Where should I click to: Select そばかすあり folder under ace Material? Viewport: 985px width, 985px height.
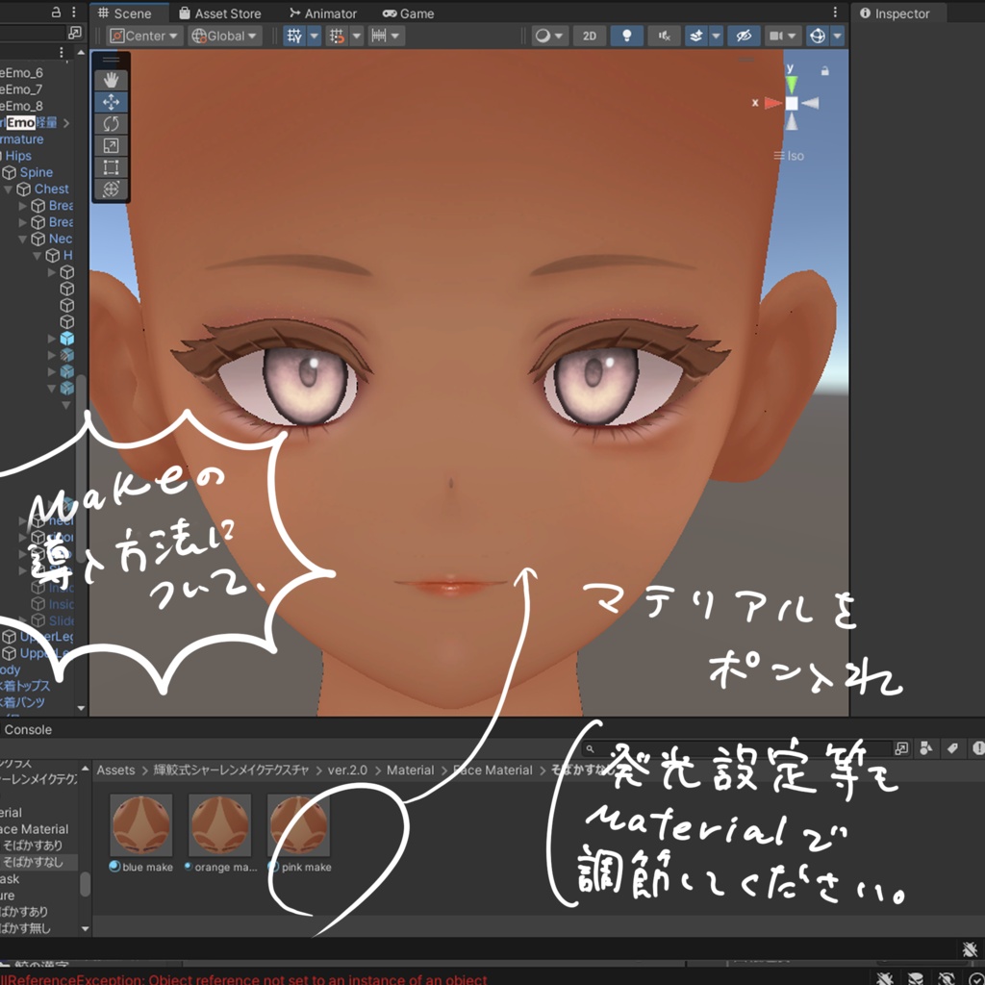(33, 846)
